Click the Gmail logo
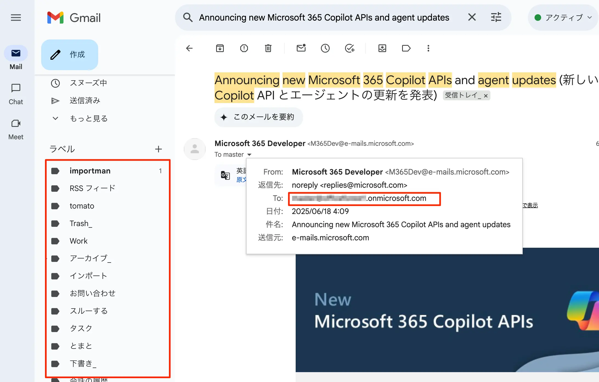Screen dimensions: 599x382 coord(74,18)
